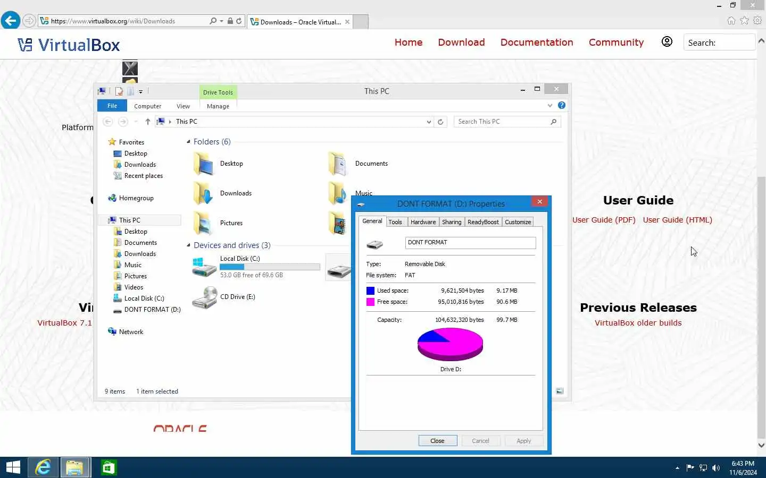Switch to the Tools tab in Properties
This screenshot has height=478, width=766.
point(395,222)
